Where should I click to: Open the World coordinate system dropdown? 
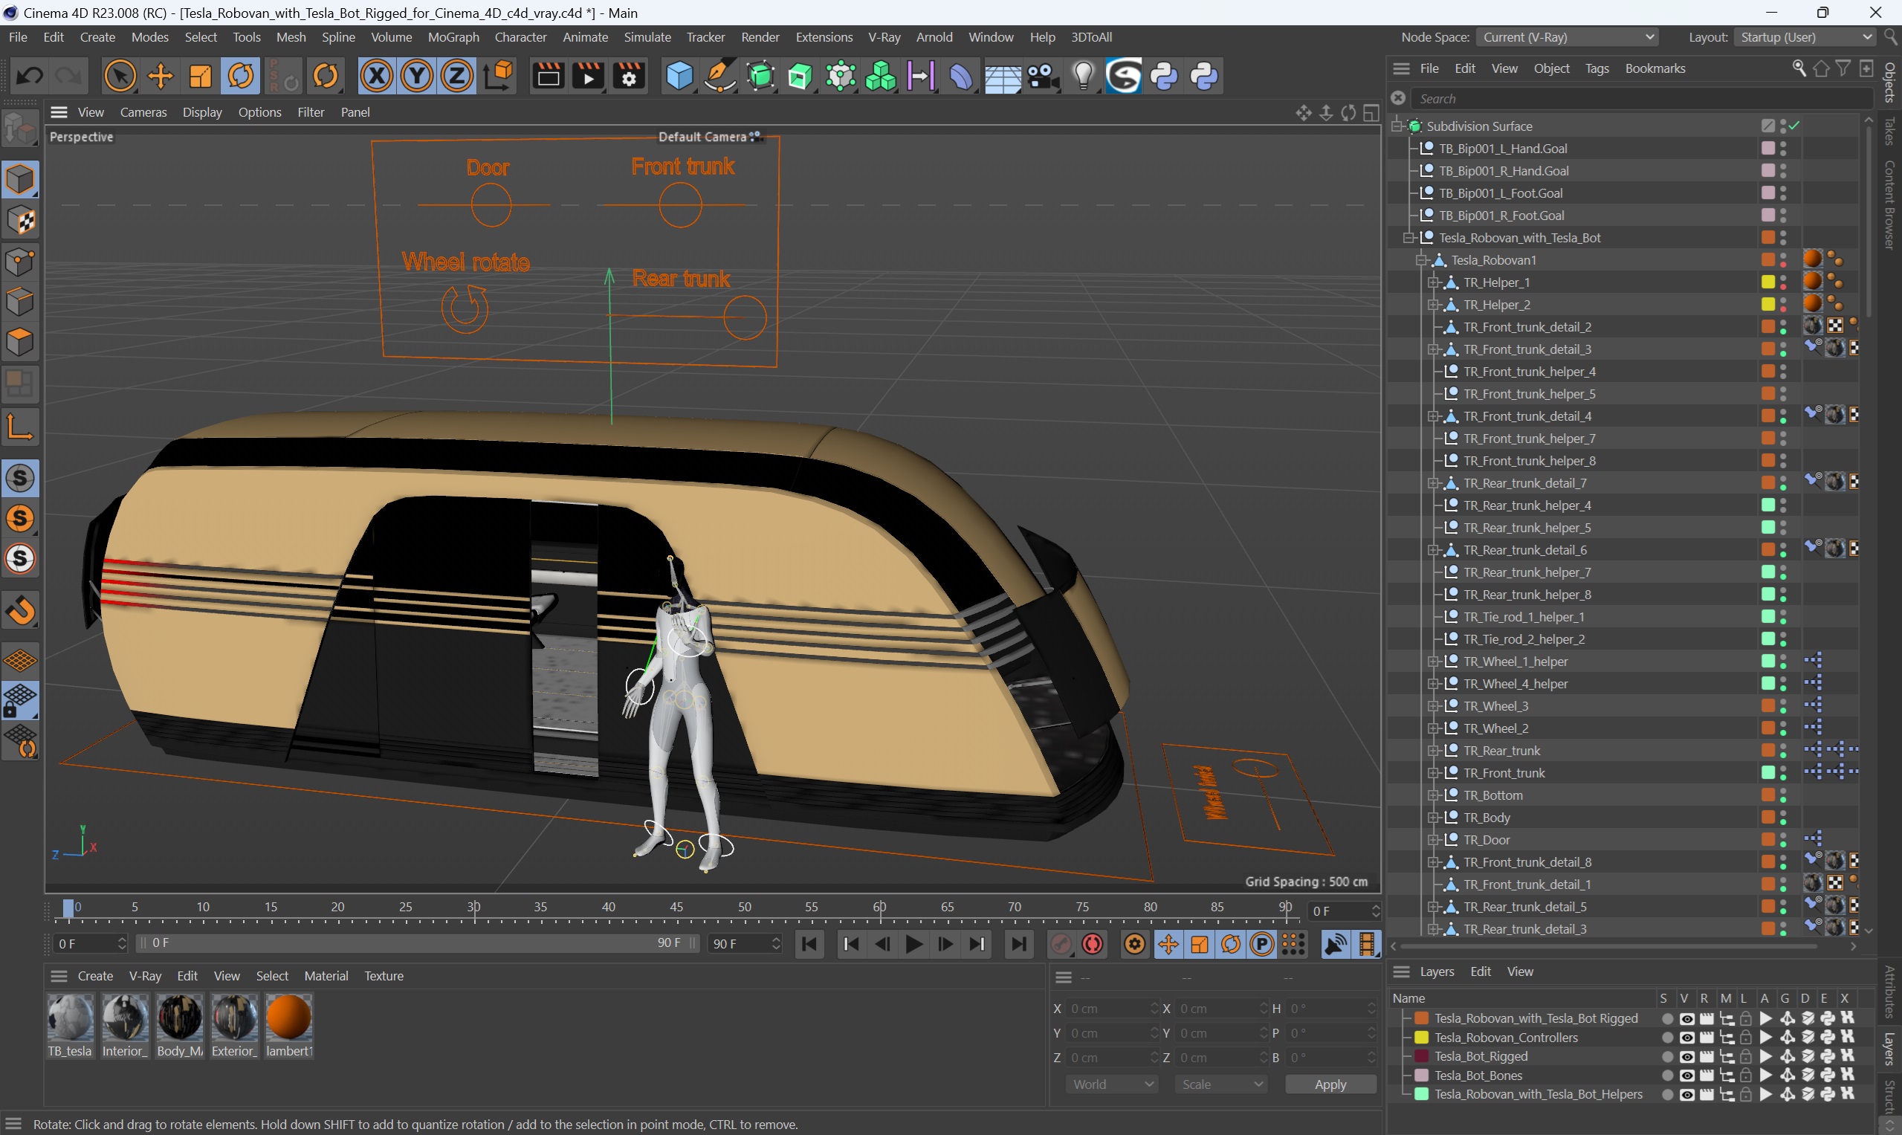click(x=1111, y=1084)
